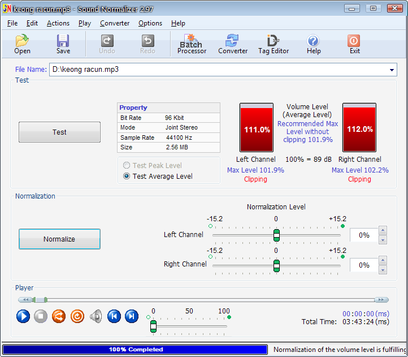Click the Right Channel 0% value field
Viewport: 408px width, 357px height.
(364, 265)
